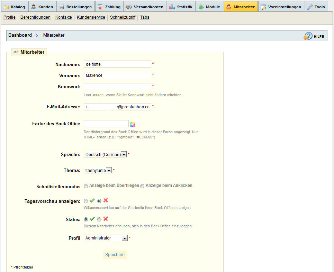Open the Back Office color picker wheel
Screen dimensions: 334x272
133,124
